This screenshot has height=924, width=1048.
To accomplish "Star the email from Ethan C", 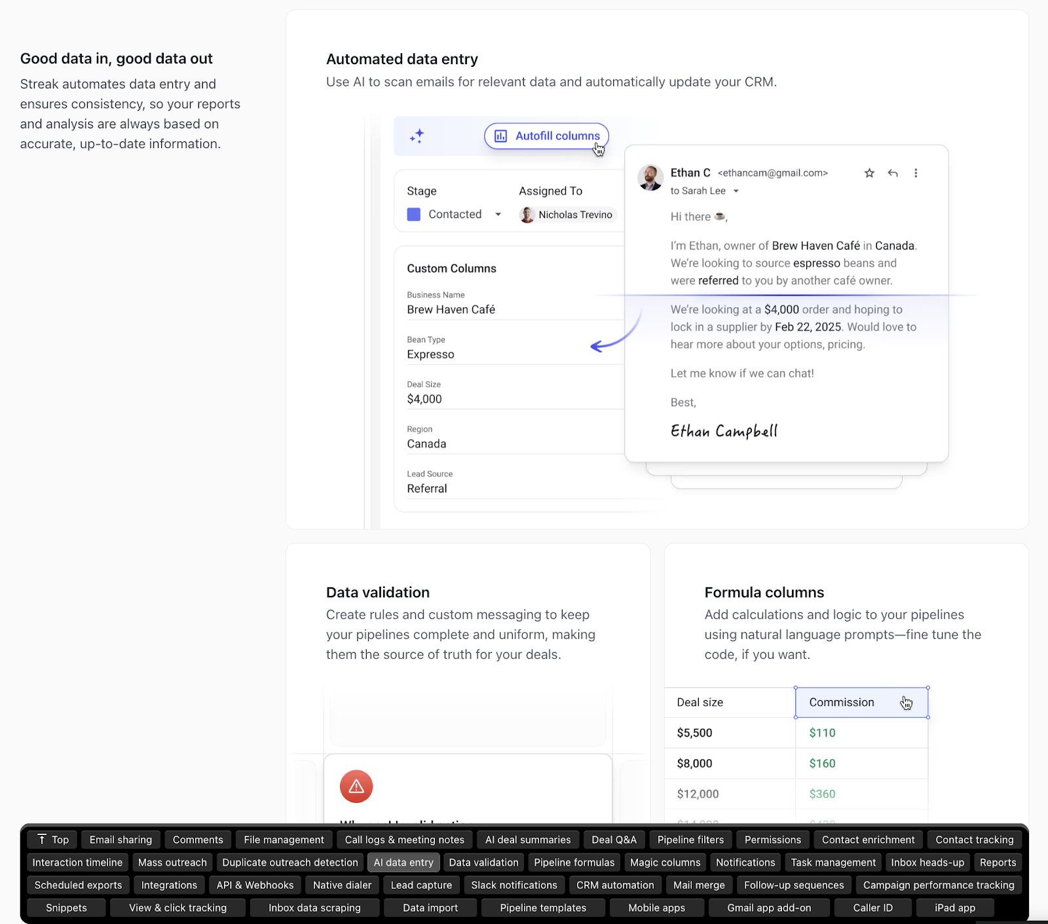I will point(869,174).
